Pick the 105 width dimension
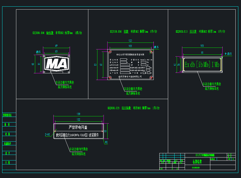 pyautogui.click(x=202, y=46)
